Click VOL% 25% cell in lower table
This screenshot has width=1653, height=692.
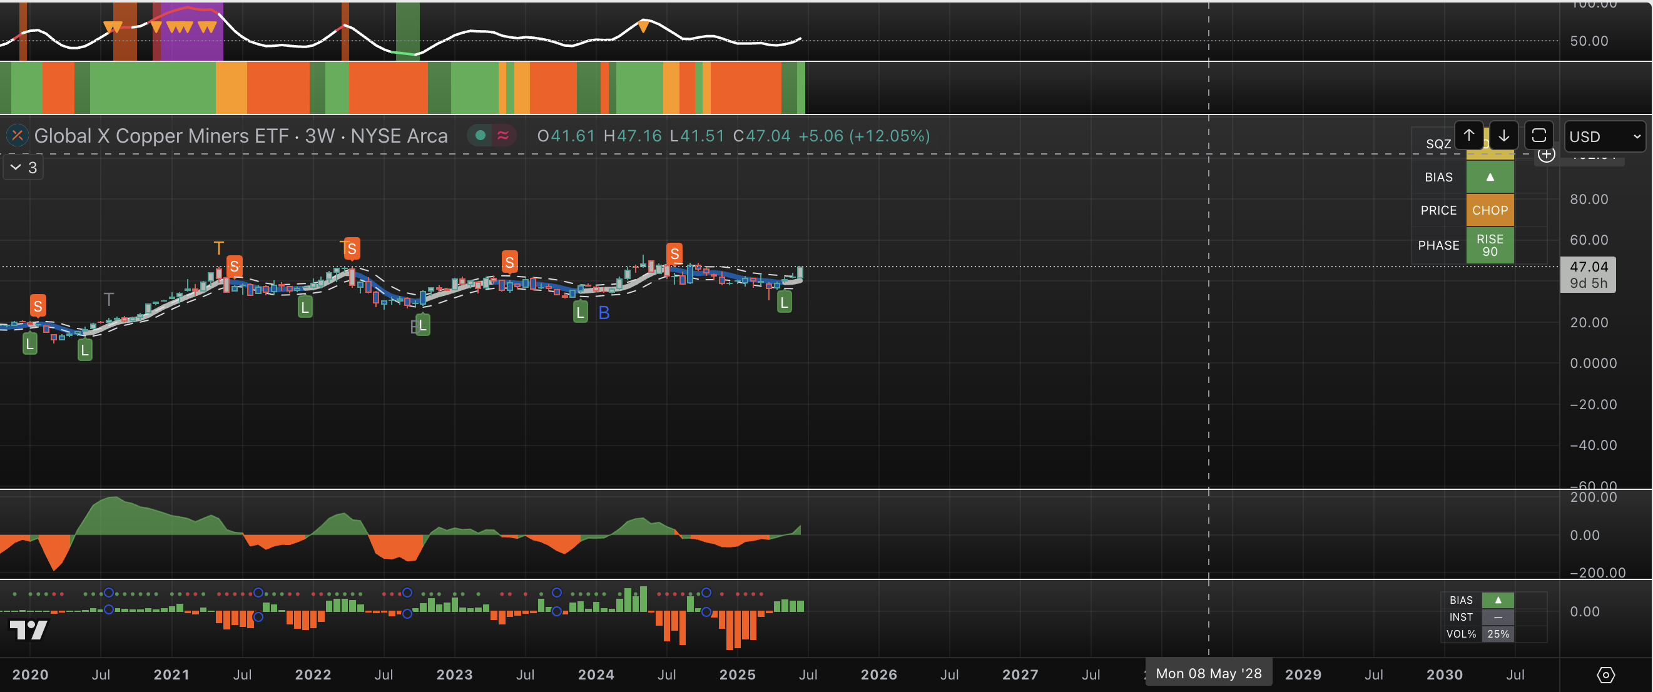tap(1498, 634)
